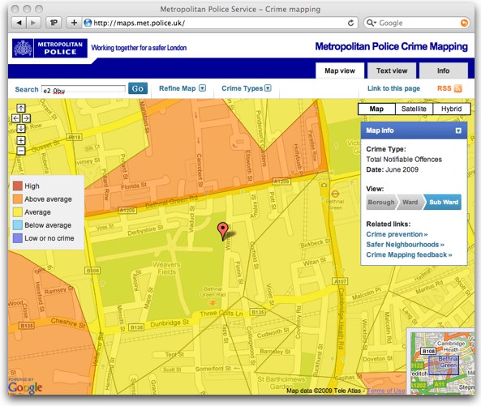481x406 pixels.
Task: Open the Info tab
Action: click(x=443, y=71)
